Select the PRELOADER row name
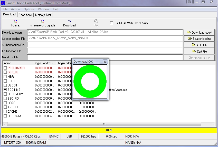The image size is (218, 147). coord(16,68)
